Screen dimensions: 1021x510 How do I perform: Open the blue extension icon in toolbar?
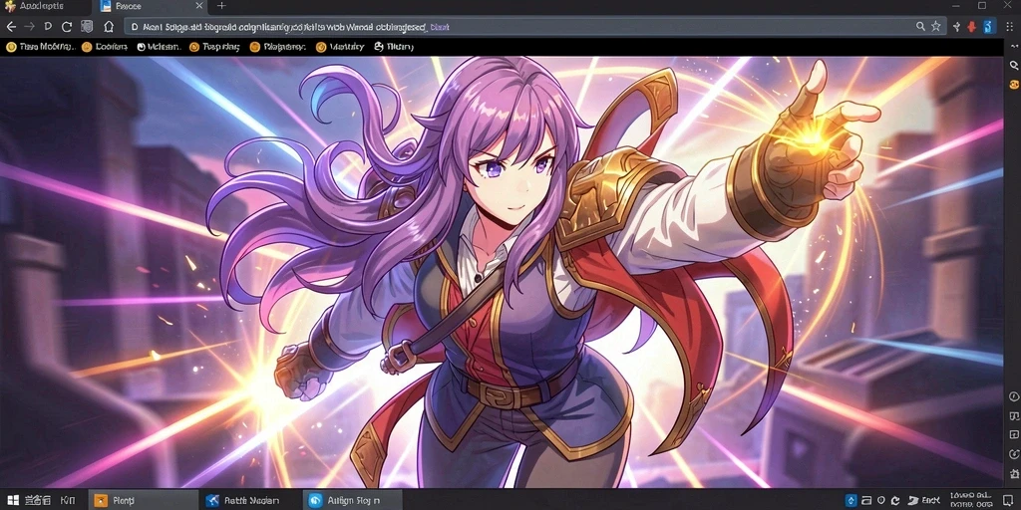988,27
